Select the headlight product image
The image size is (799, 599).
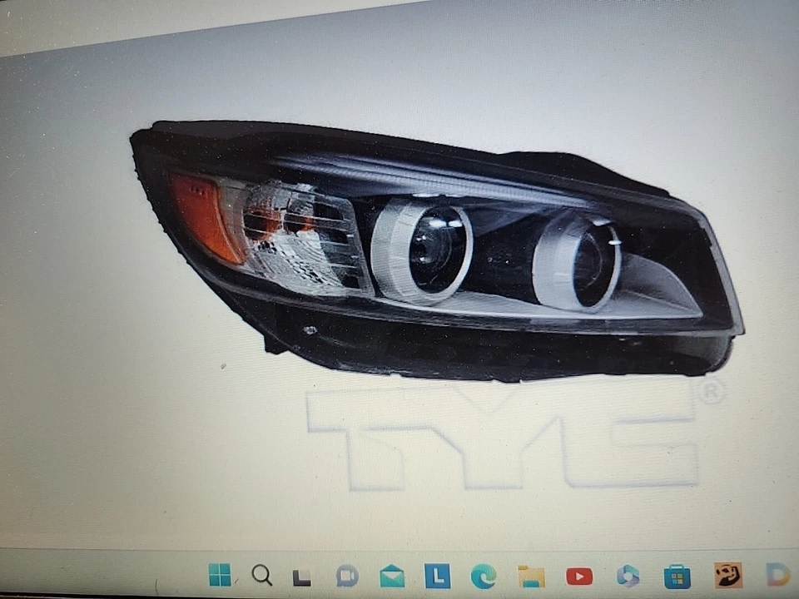tap(433, 241)
